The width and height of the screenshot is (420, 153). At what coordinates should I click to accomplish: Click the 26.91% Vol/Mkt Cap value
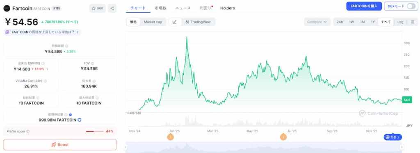pos(31,86)
